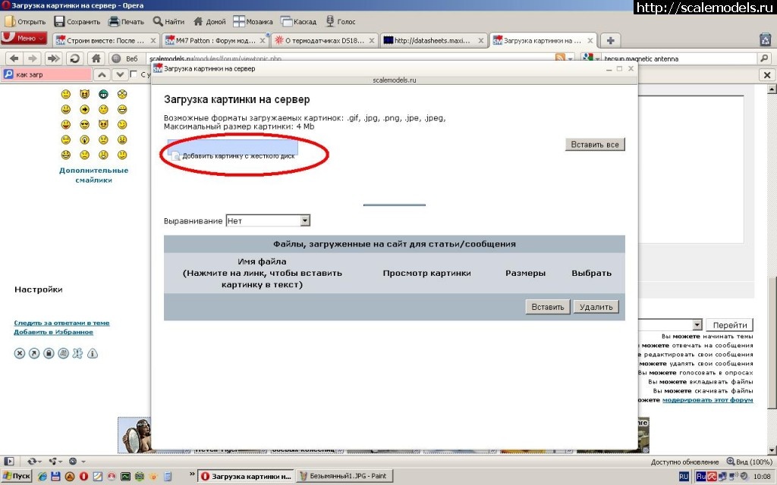777x485 pixels.
Task: Open the red Opera Меню dropdown
Action: [x=24, y=39]
